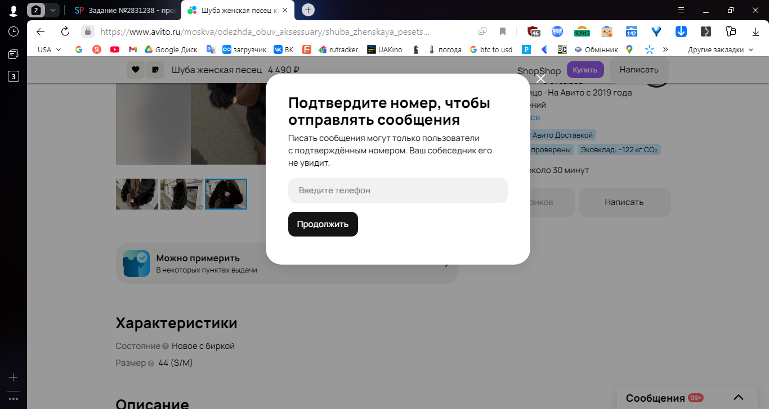Image resolution: width=769 pixels, height=409 pixels.
Task: Open the загрузчик bookmark
Action: 244,49
